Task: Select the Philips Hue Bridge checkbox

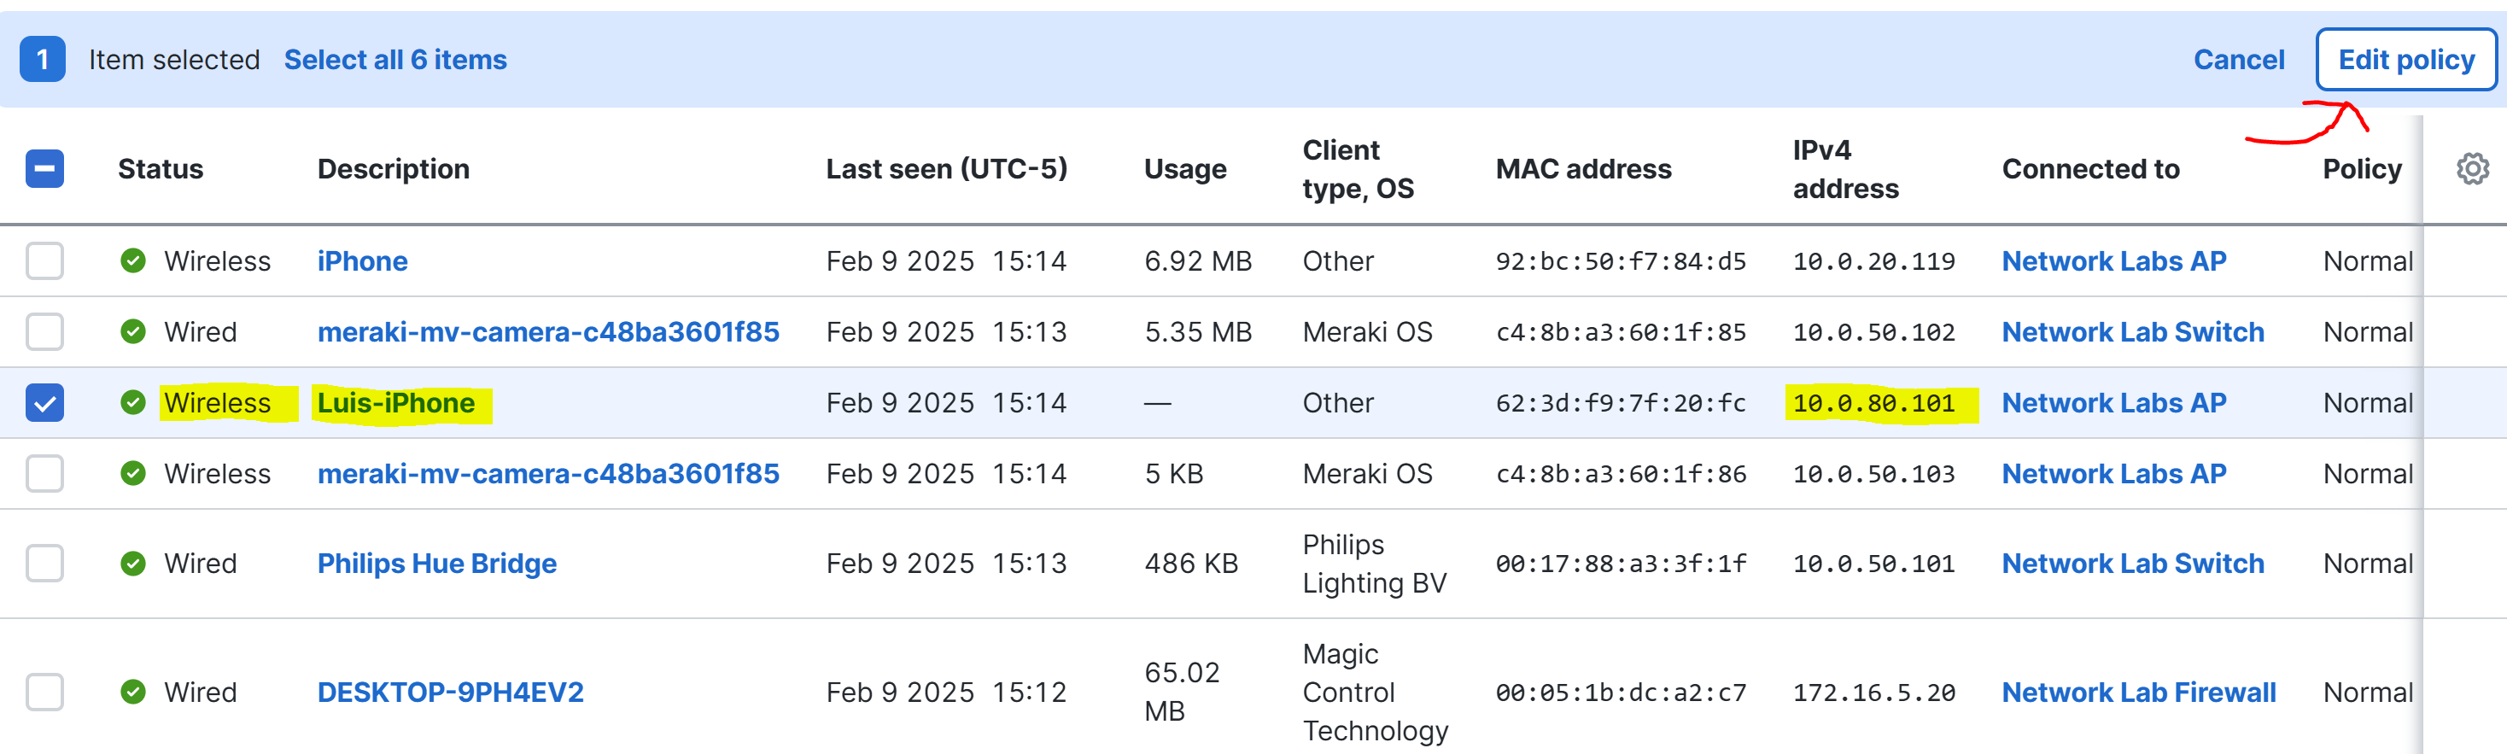Action: coord(44,564)
